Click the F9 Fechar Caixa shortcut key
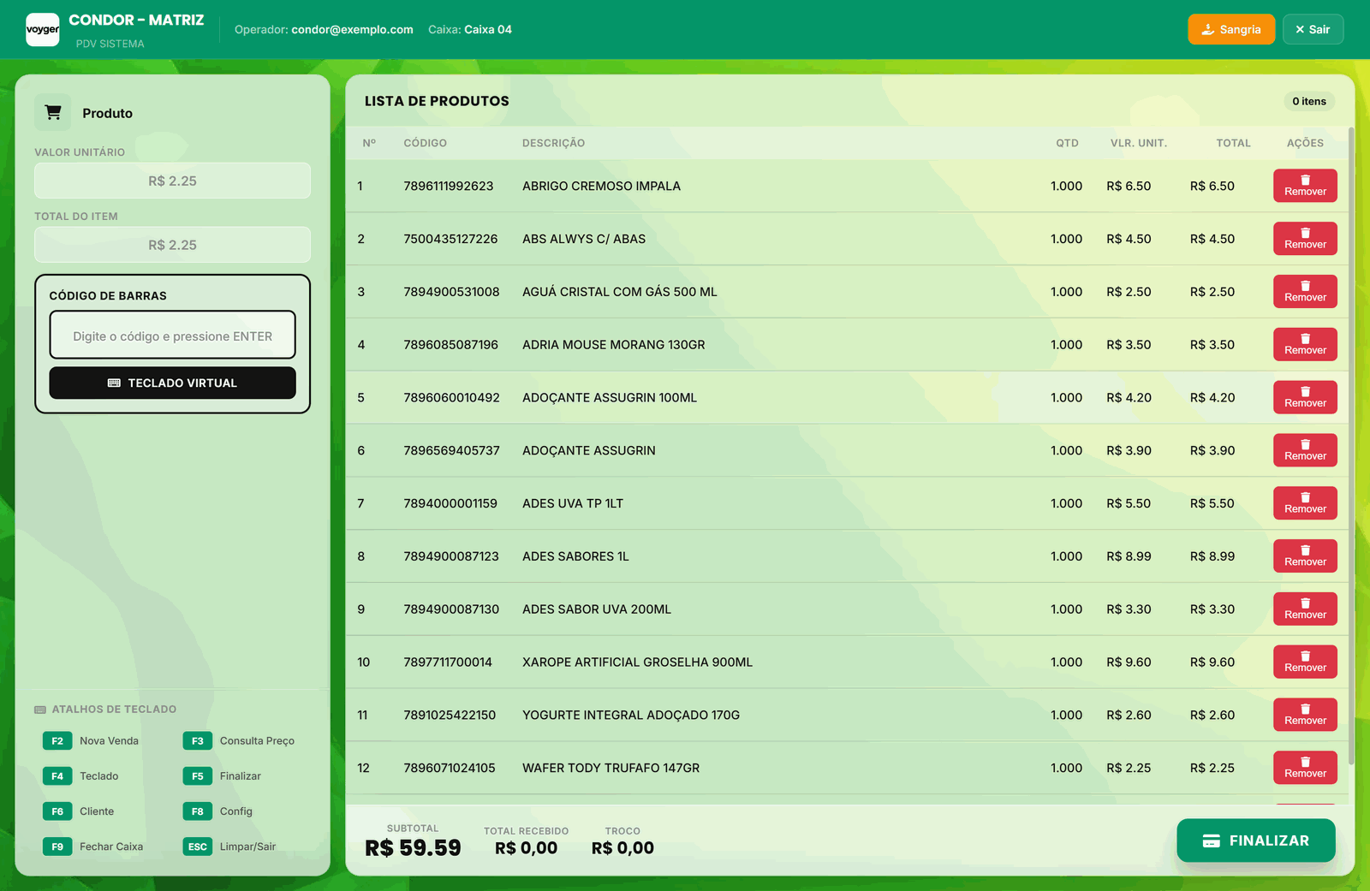The width and height of the screenshot is (1370, 891). (x=57, y=846)
